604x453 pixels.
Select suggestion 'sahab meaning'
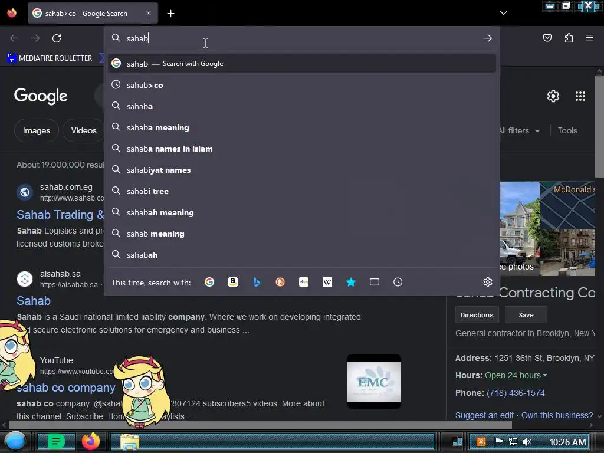(302, 234)
